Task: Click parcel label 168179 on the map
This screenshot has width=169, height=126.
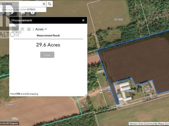Action: pos(106,89)
